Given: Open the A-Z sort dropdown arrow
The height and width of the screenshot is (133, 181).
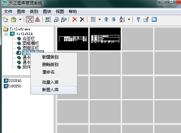Looking at the screenshot, I should point(129,19).
